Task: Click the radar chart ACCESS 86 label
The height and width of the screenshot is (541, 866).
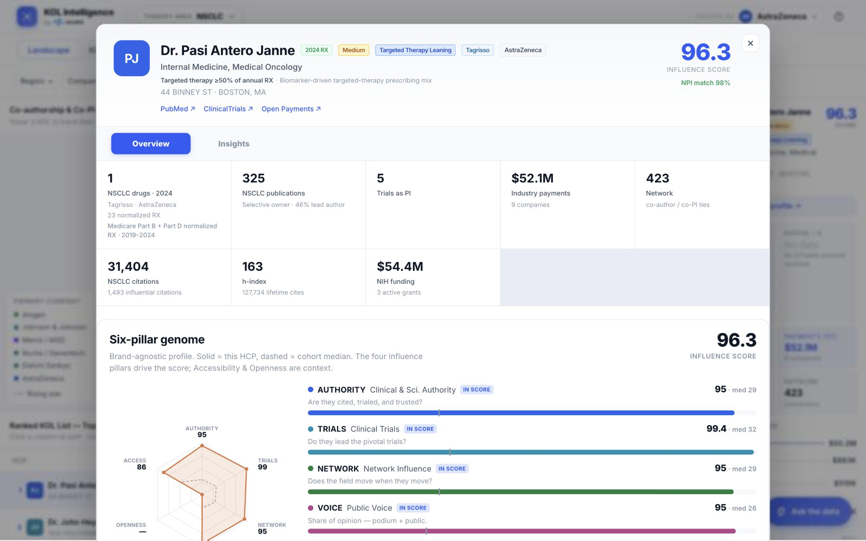Action: pos(135,464)
